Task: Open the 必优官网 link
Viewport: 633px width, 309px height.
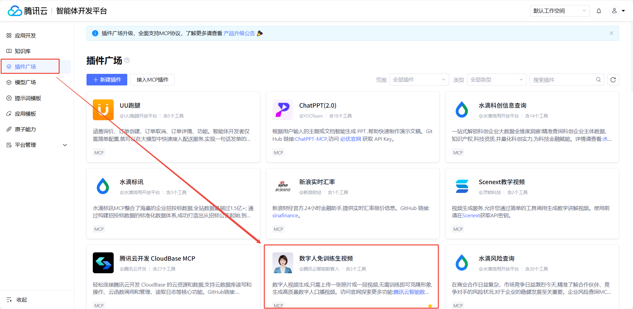Action: [x=351, y=139]
